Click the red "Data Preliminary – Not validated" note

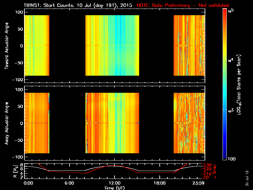pyautogui.click(x=182, y=5)
